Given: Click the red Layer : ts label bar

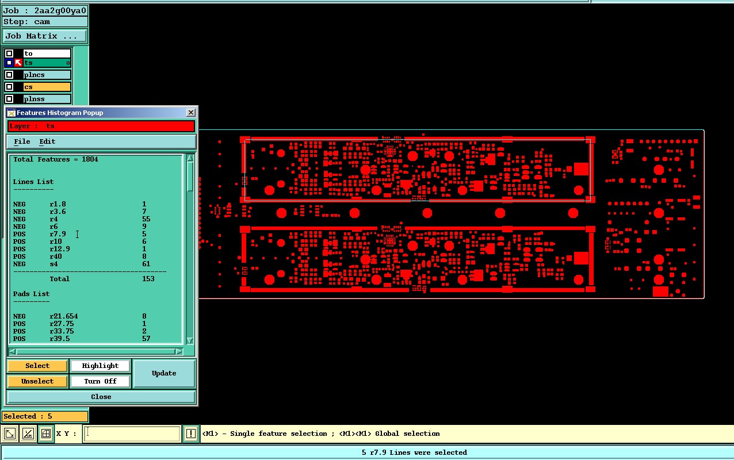Looking at the screenshot, I should [x=101, y=126].
